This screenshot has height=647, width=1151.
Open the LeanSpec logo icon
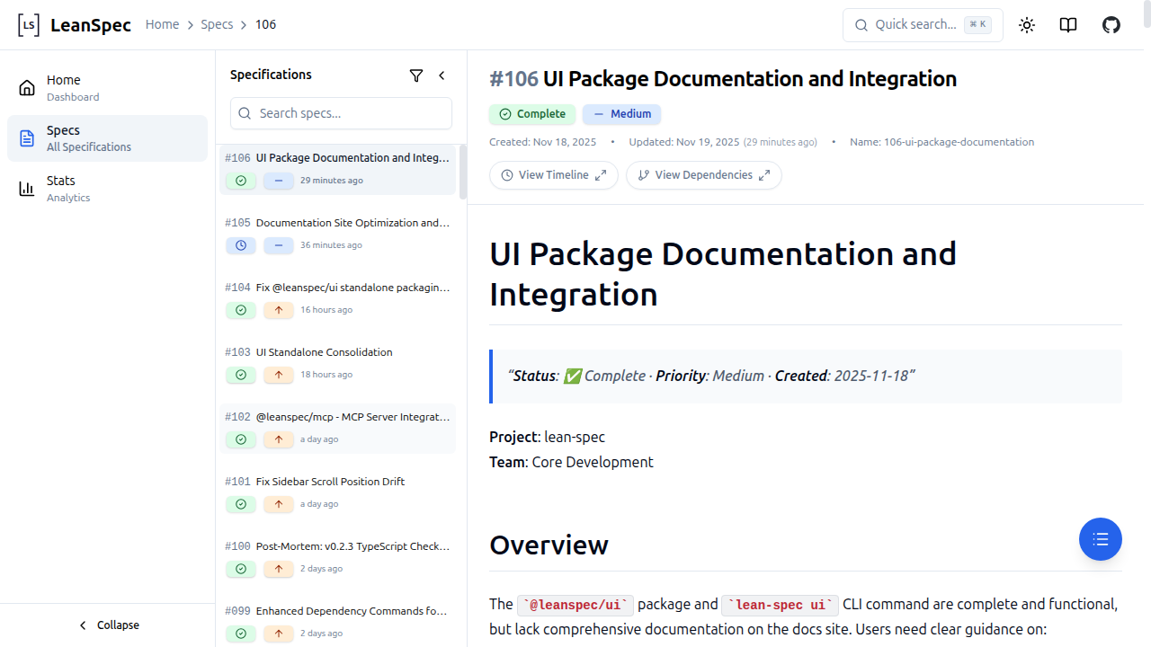28,24
